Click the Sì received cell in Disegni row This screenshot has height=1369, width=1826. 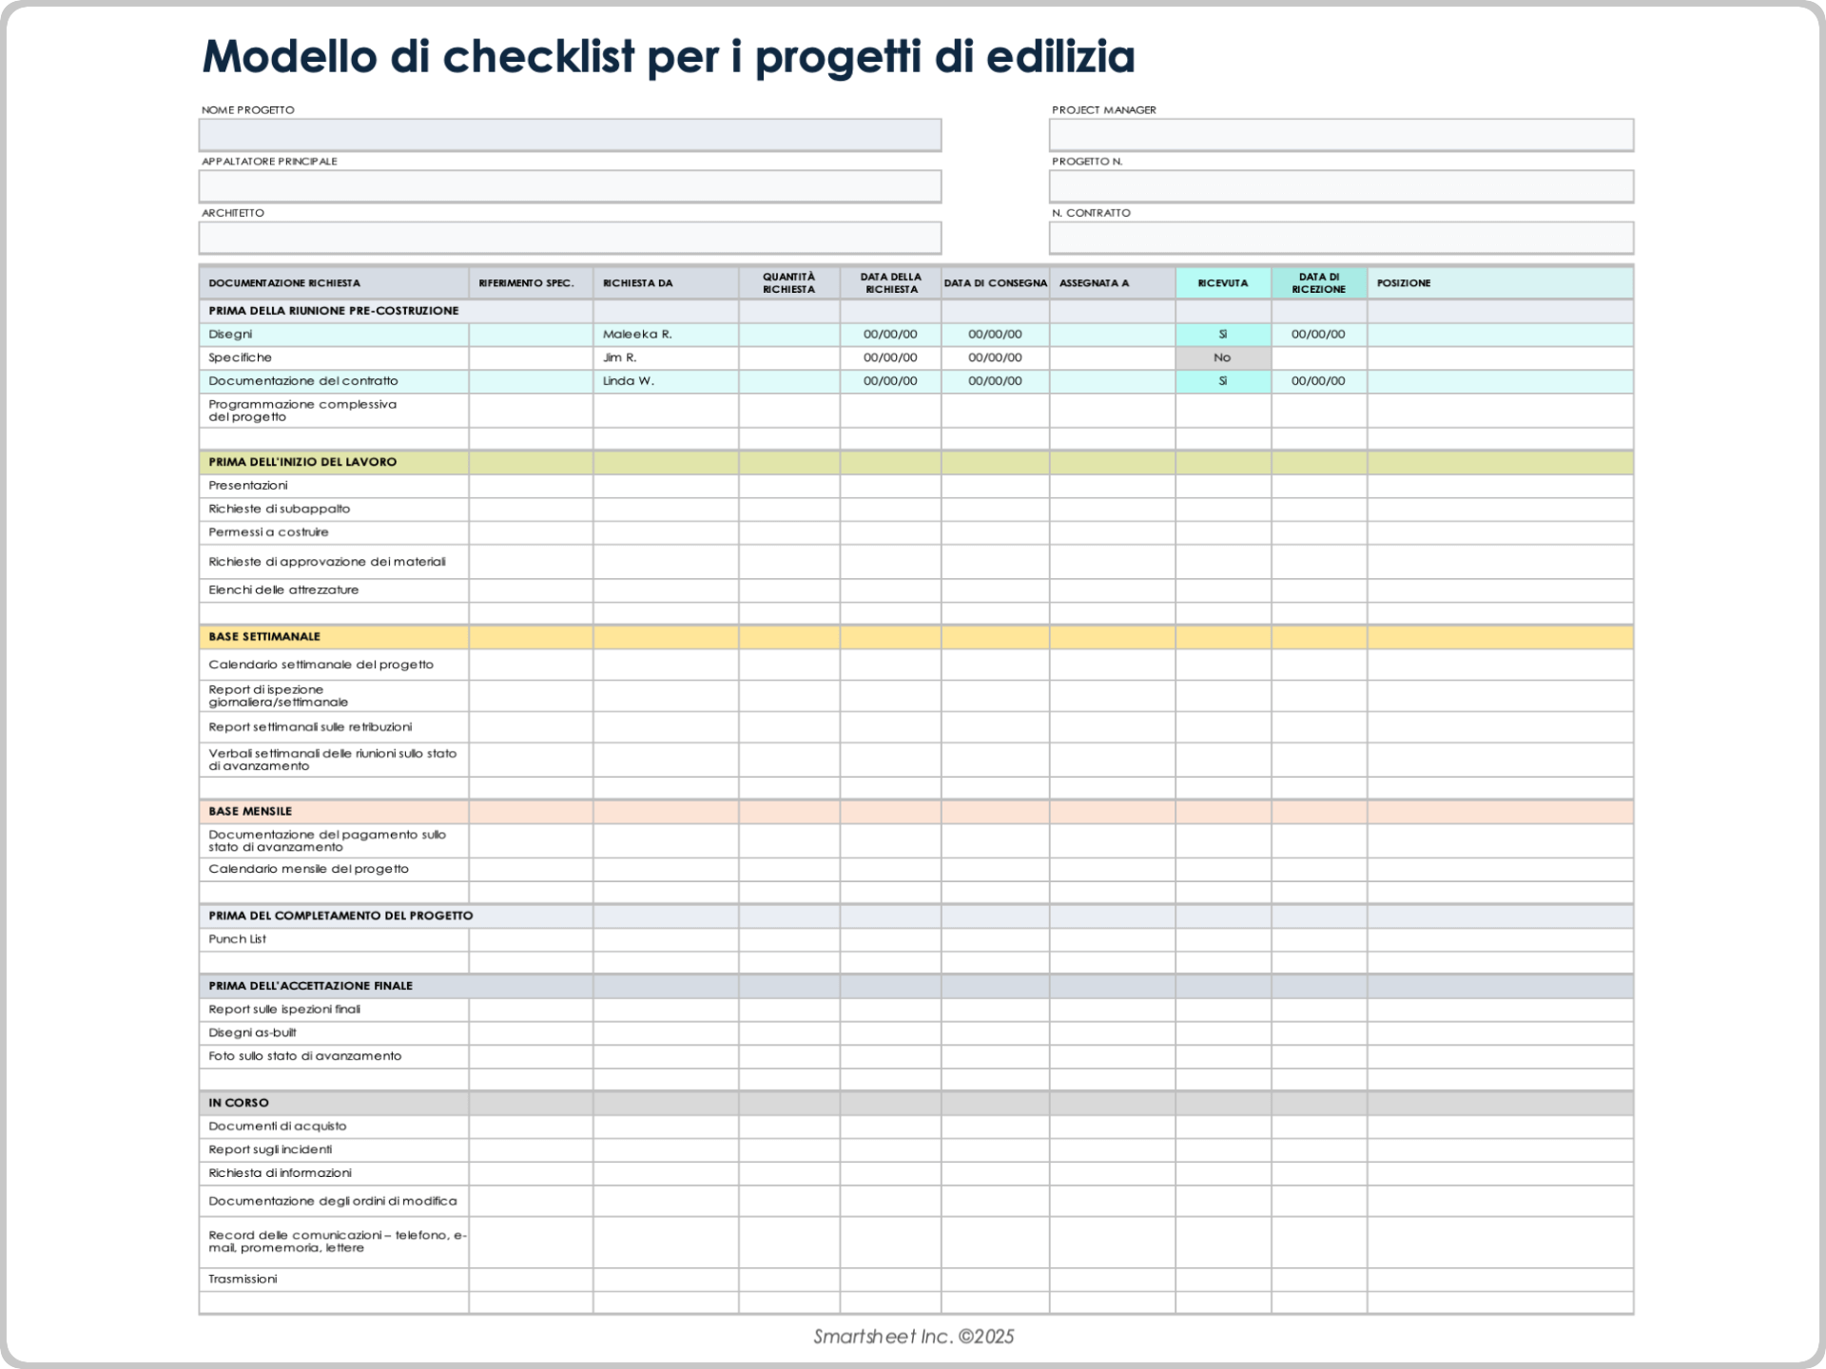point(1223,335)
